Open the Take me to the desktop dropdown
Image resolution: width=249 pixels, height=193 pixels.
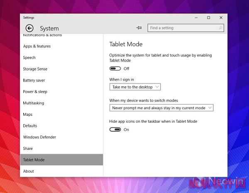click(x=135, y=87)
